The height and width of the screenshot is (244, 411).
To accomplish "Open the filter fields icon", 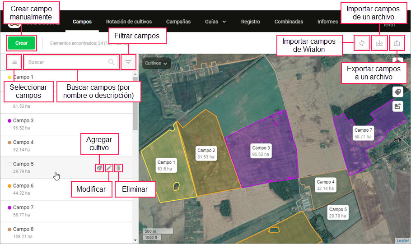I will click(128, 62).
